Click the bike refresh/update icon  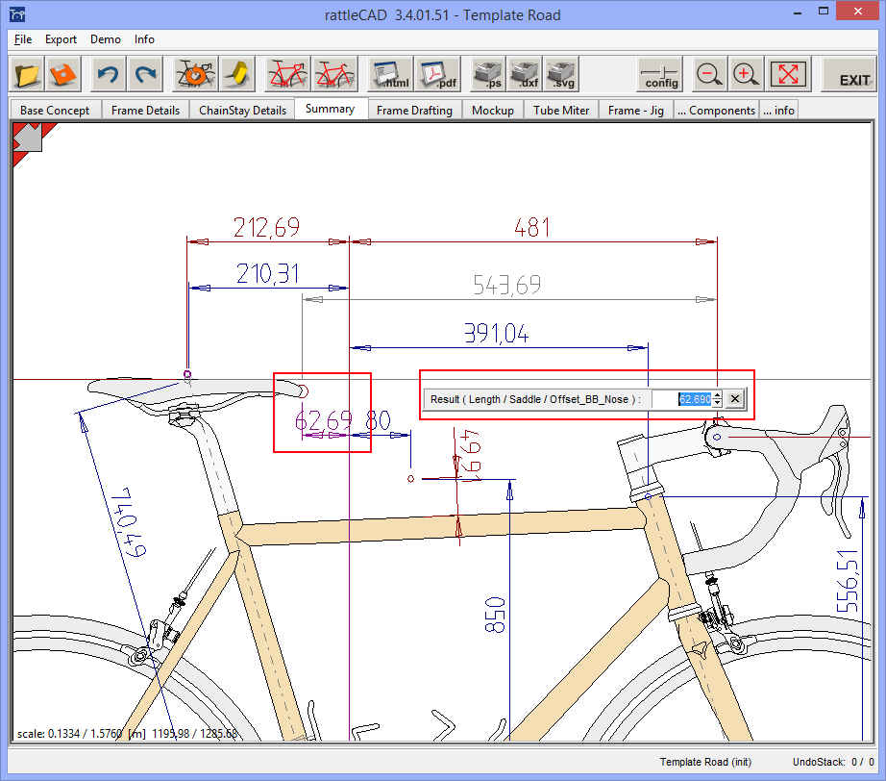[x=195, y=74]
